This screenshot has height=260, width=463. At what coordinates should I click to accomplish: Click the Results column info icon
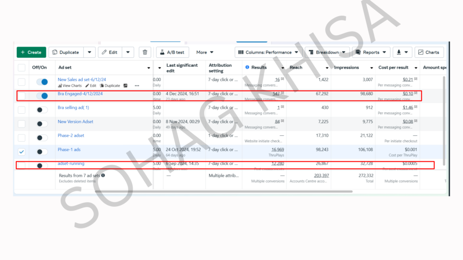click(247, 68)
